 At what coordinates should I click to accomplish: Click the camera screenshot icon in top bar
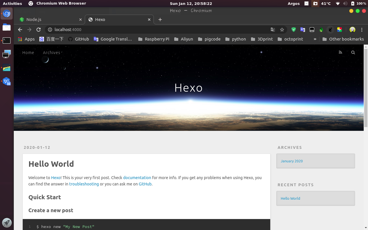point(315,3)
